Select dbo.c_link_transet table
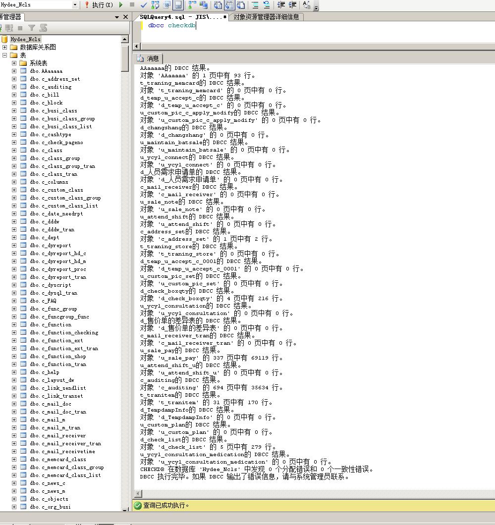 [x=56, y=396]
